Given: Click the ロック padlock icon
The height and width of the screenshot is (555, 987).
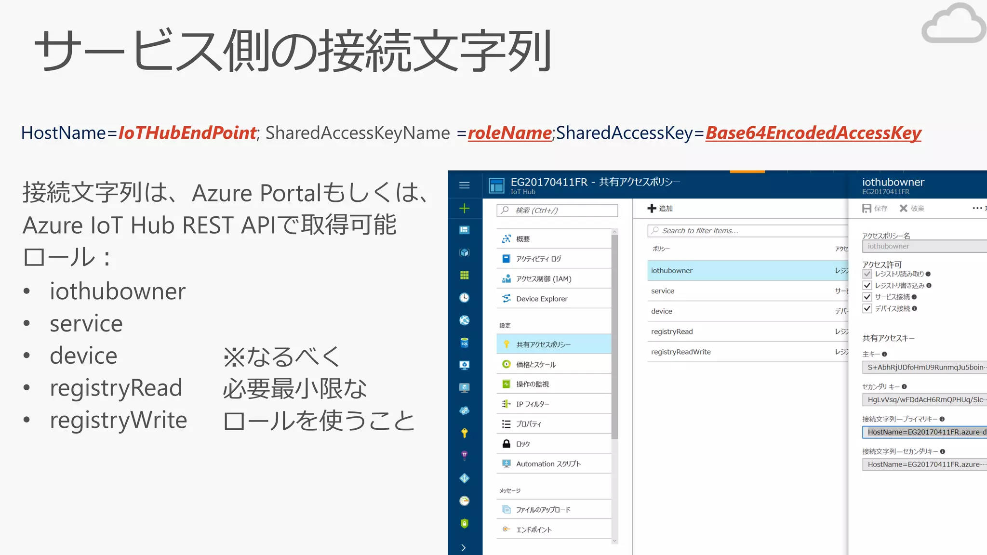Looking at the screenshot, I should click(506, 444).
